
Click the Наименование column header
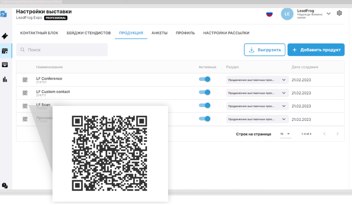point(49,67)
